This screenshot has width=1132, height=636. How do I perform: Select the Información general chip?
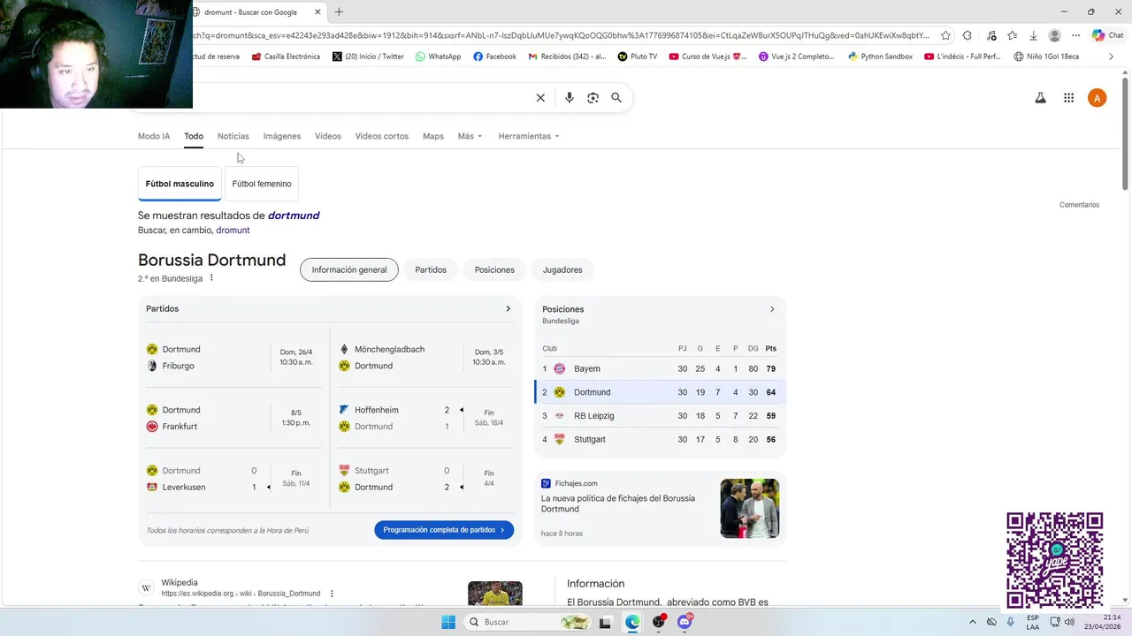349,269
